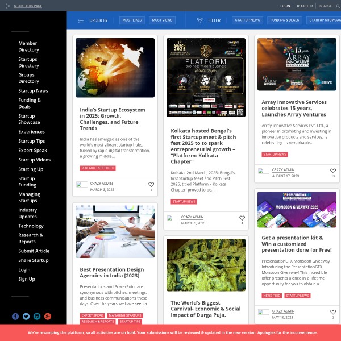Screen dimensions: 341x341
Task: Click News Feed tag on presentation kit card
Action: [272, 296]
